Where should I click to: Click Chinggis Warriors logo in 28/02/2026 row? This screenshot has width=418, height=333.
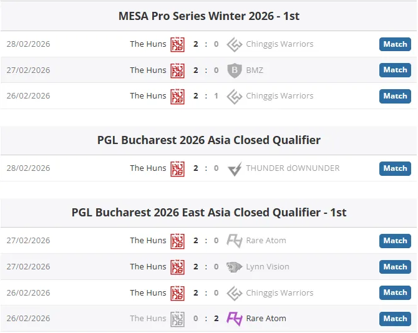pyautogui.click(x=235, y=44)
